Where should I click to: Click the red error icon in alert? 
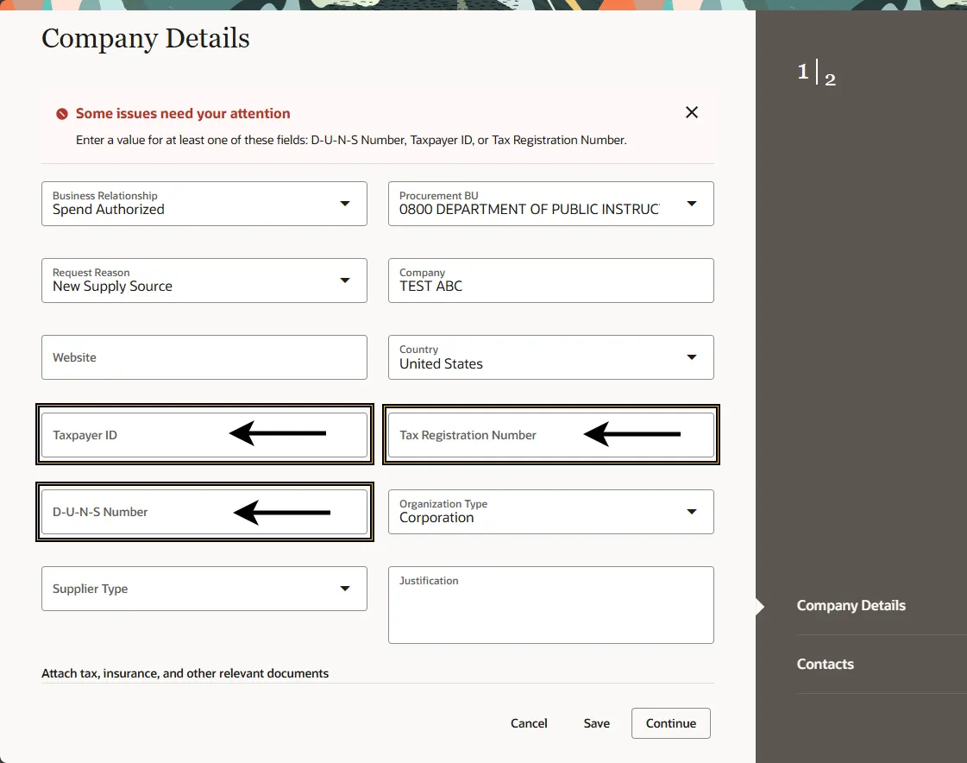coord(62,114)
